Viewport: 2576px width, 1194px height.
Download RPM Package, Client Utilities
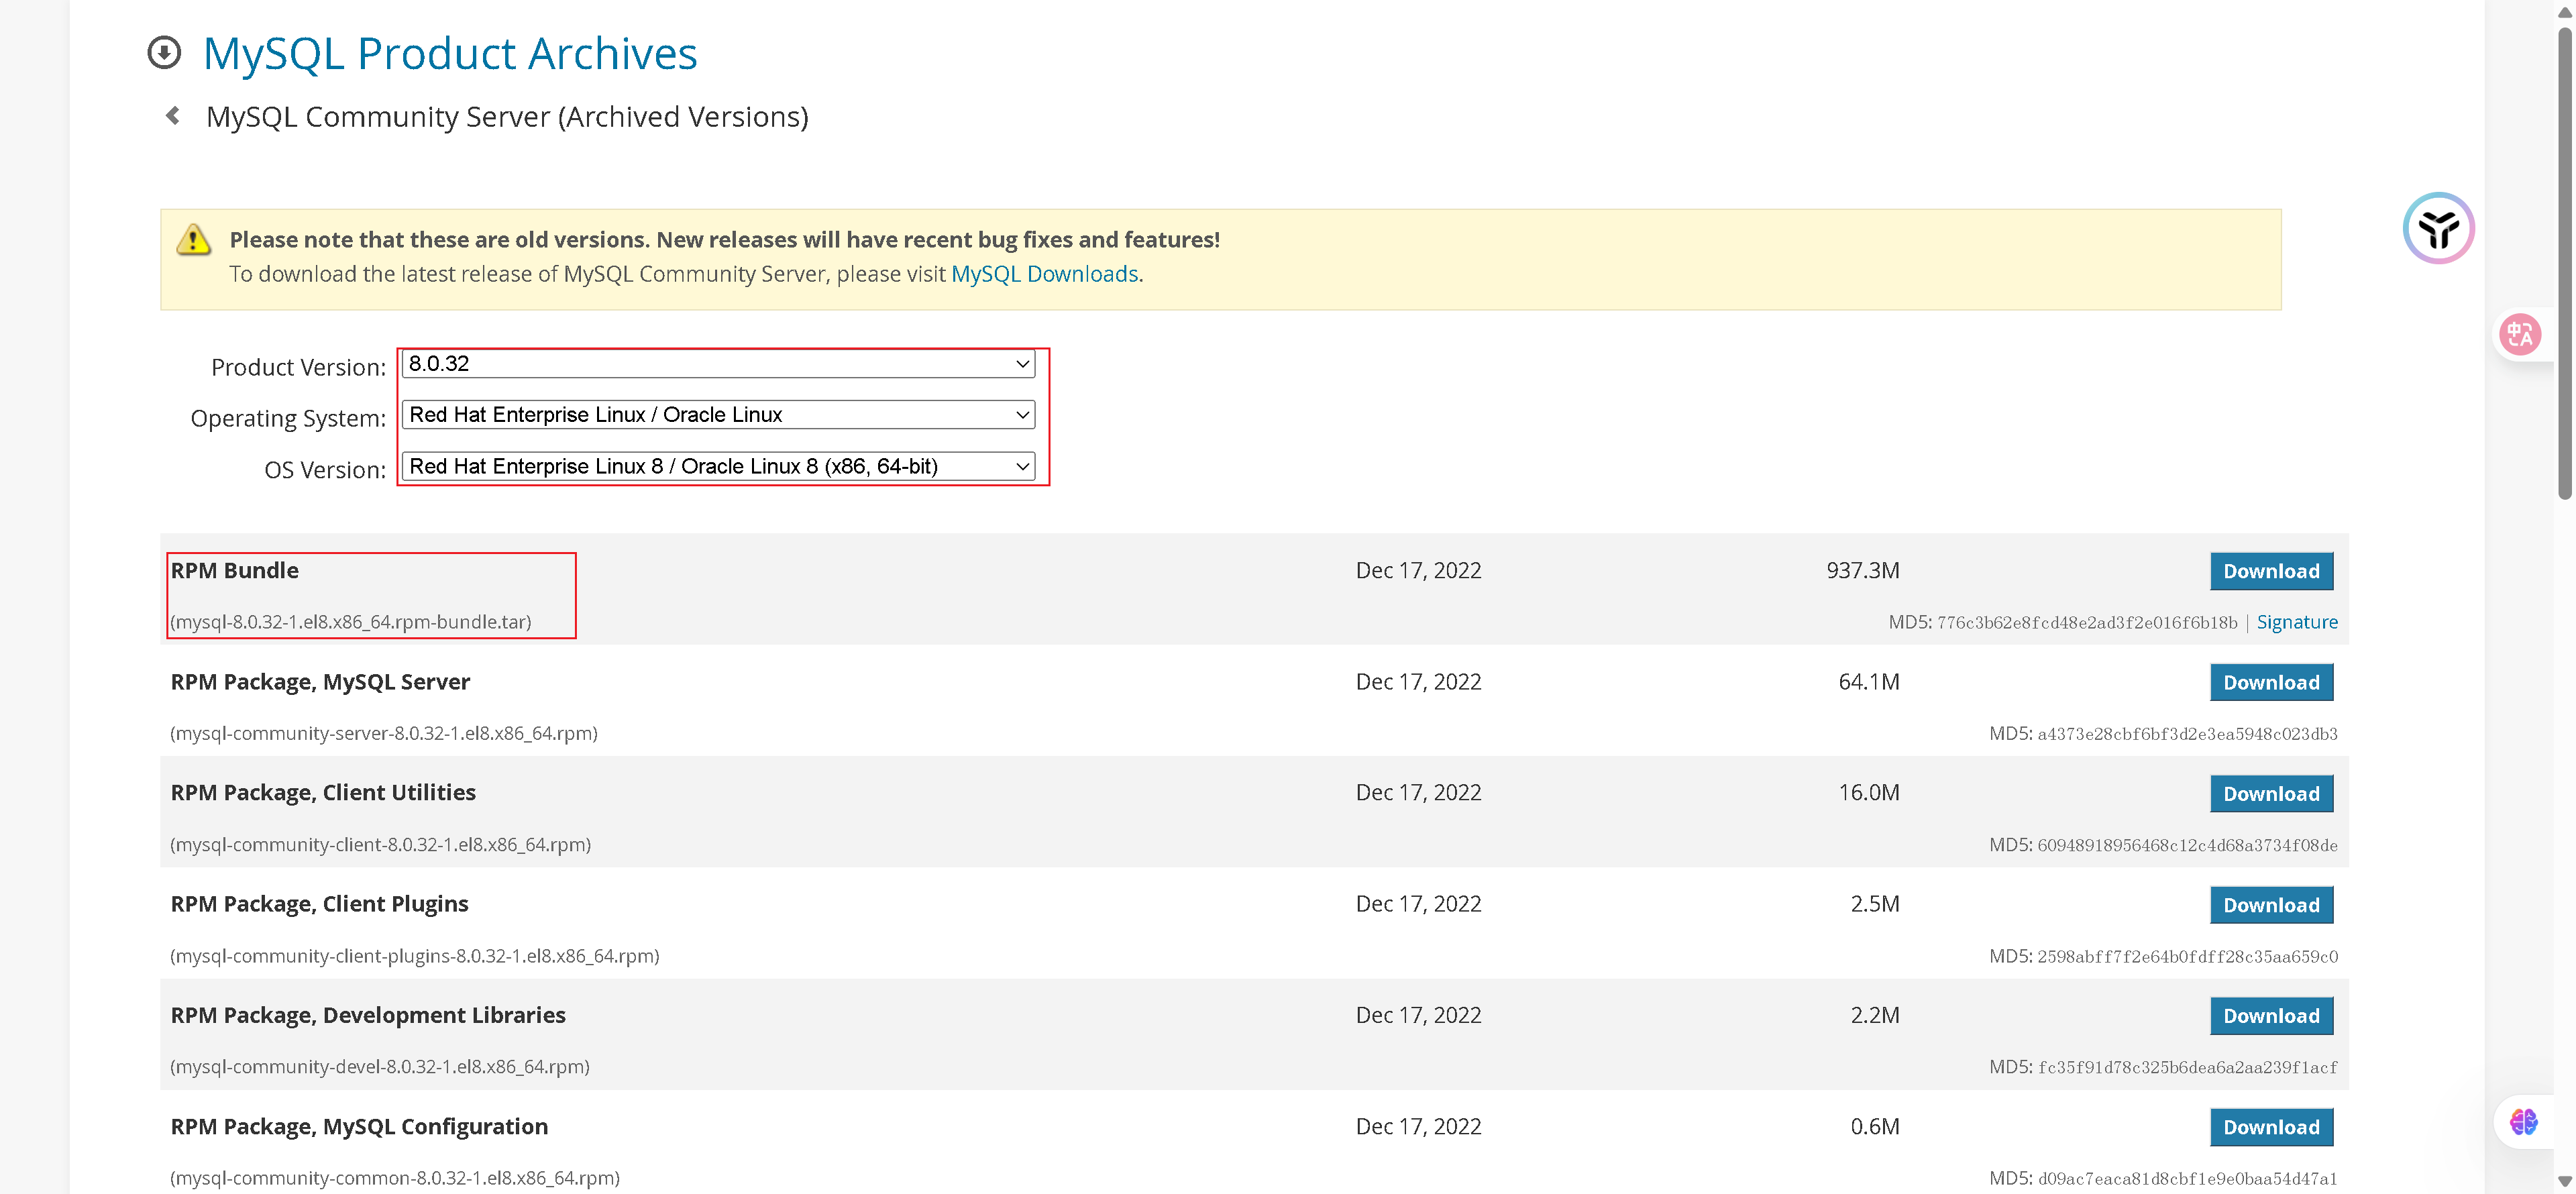(2271, 793)
